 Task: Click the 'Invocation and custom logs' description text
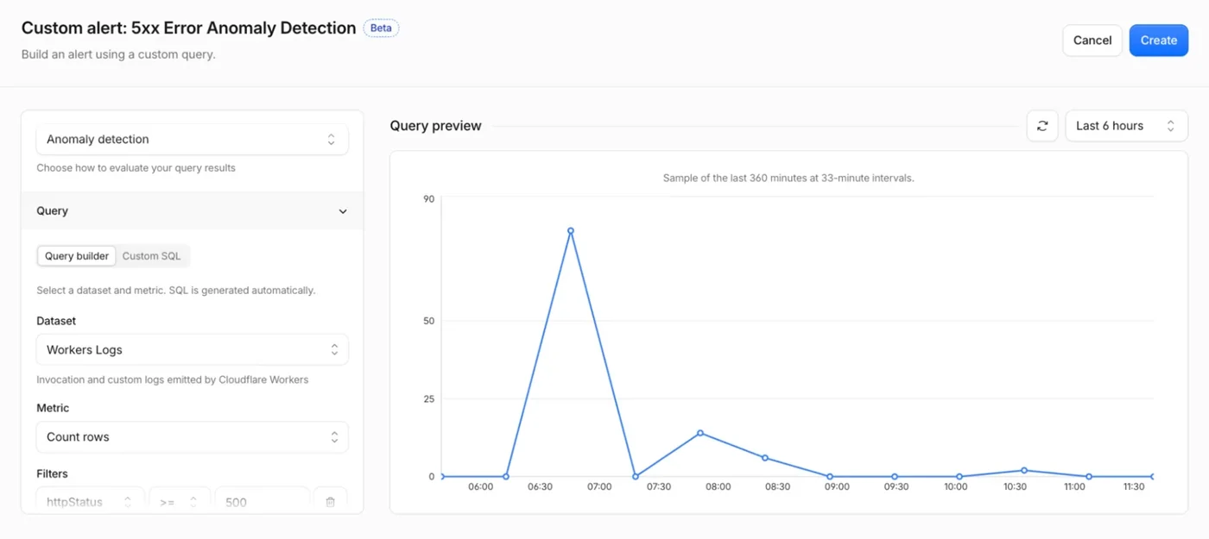click(173, 379)
